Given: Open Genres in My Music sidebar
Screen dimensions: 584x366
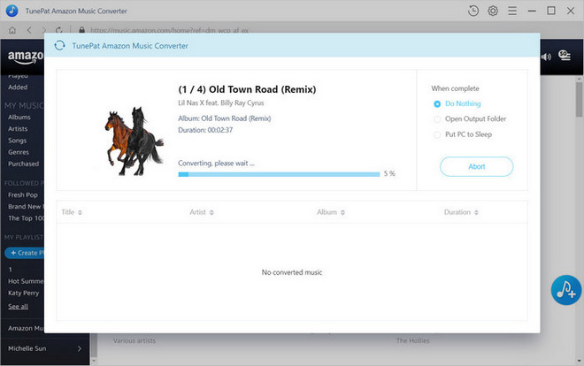Looking at the screenshot, I should pos(19,152).
